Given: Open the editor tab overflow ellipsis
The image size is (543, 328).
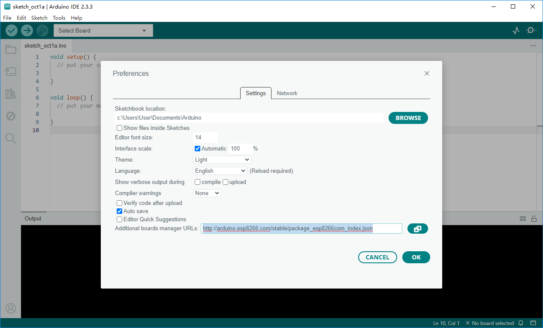Looking at the screenshot, I should 533,45.
